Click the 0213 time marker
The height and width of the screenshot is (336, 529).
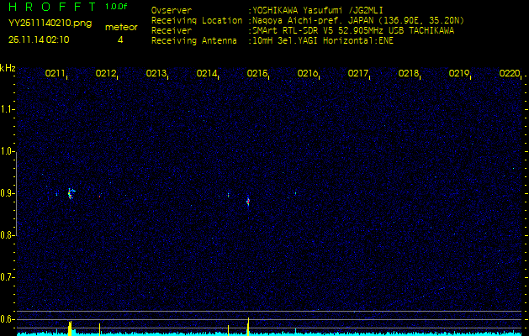pos(156,74)
